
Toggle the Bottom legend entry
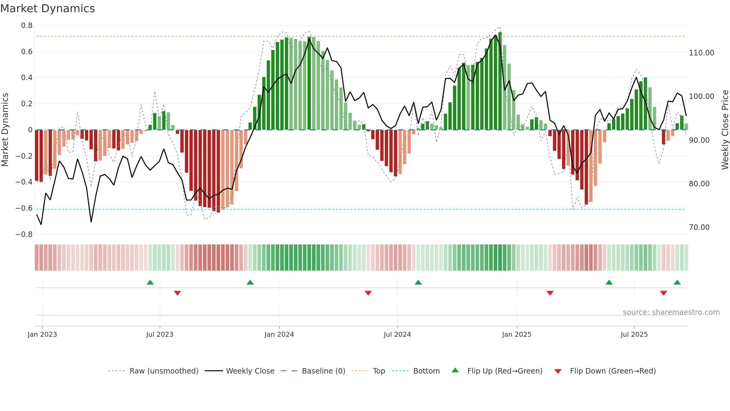click(416, 371)
